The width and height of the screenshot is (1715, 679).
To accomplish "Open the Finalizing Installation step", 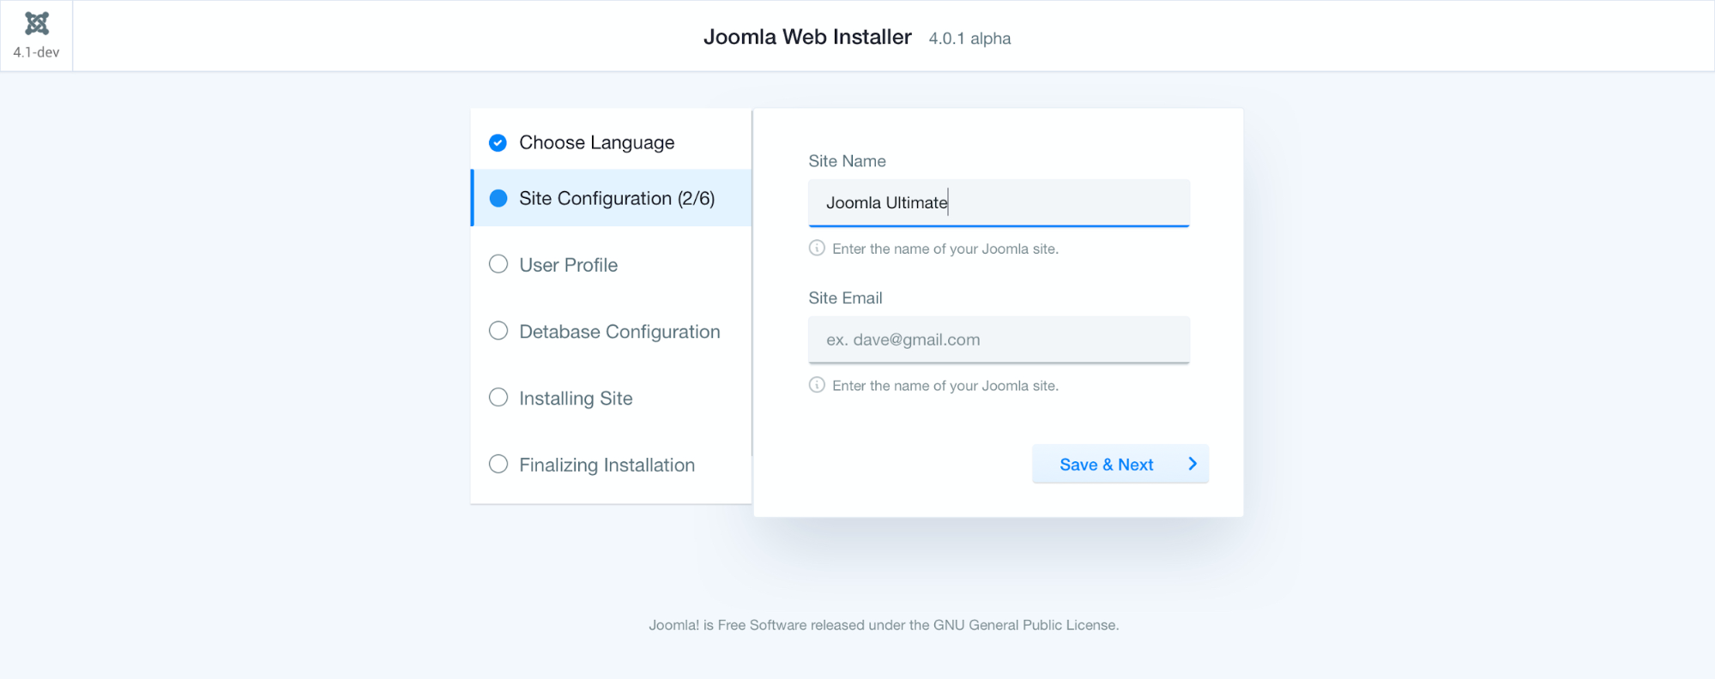I will (x=611, y=465).
